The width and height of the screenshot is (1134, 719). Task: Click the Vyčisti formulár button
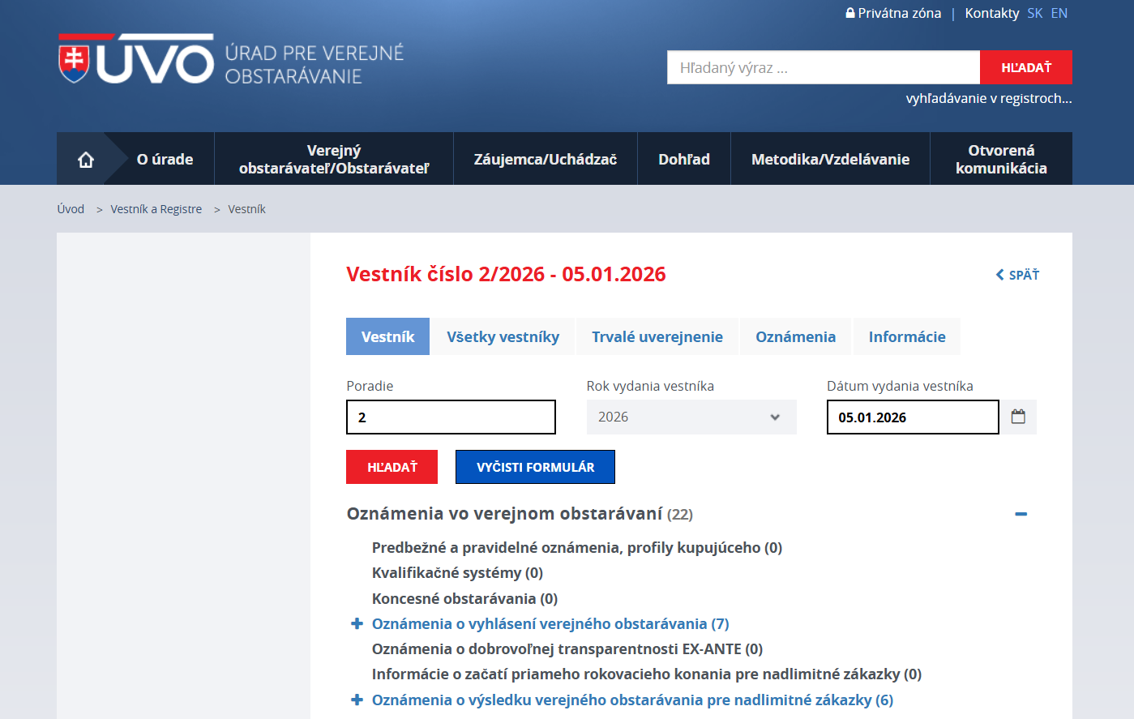(x=535, y=467)
